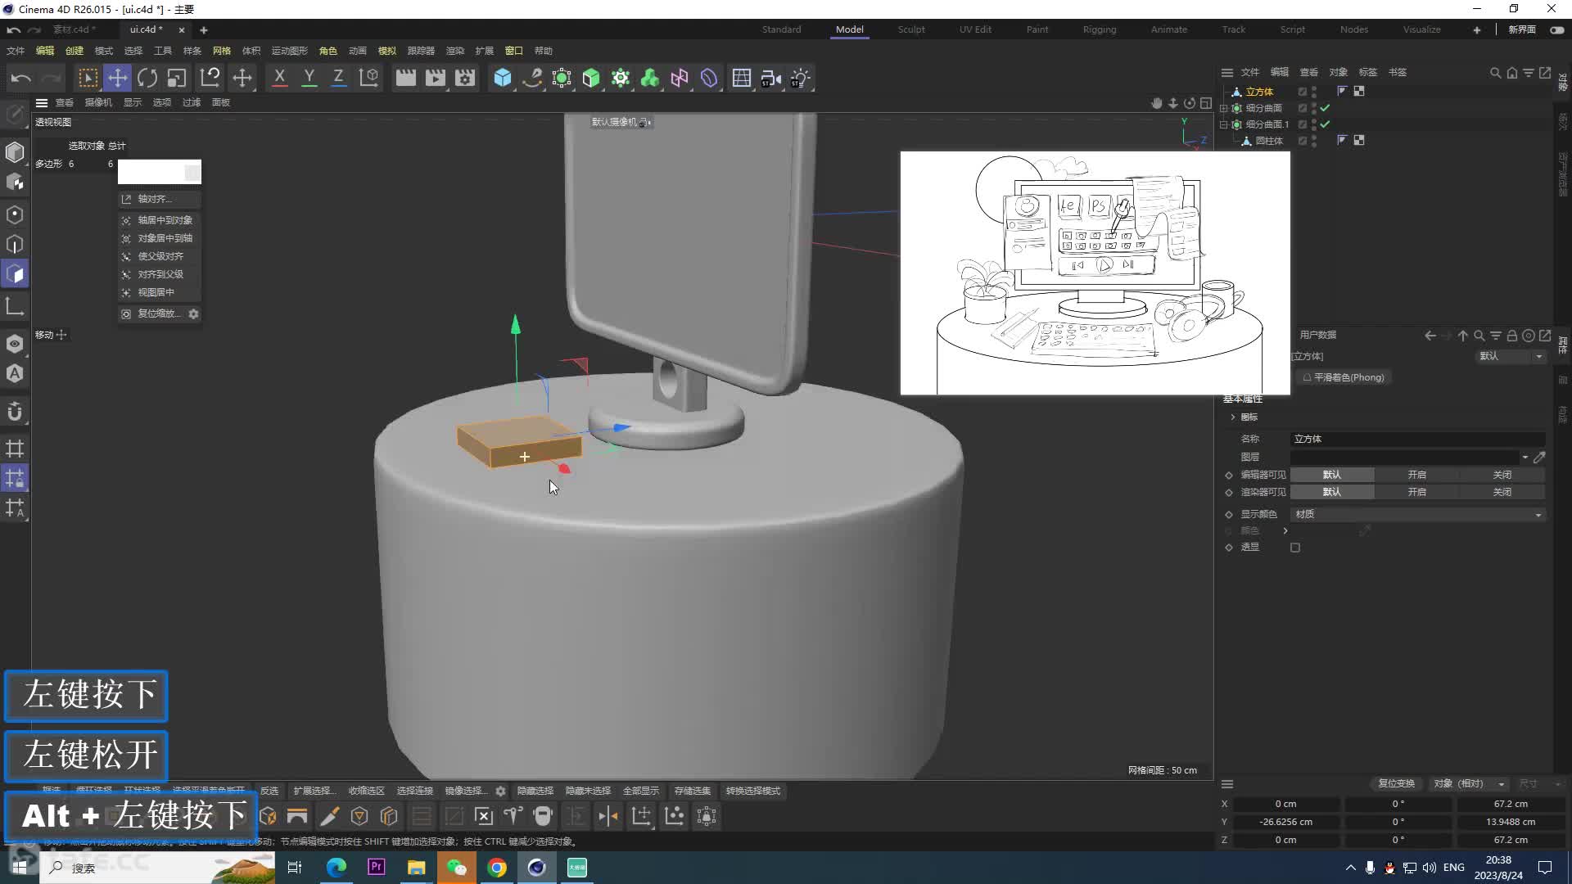The image size is (1572, 884).
Task: Set 编辑器可见 to 开启
Action: [x=1416, y=475]
